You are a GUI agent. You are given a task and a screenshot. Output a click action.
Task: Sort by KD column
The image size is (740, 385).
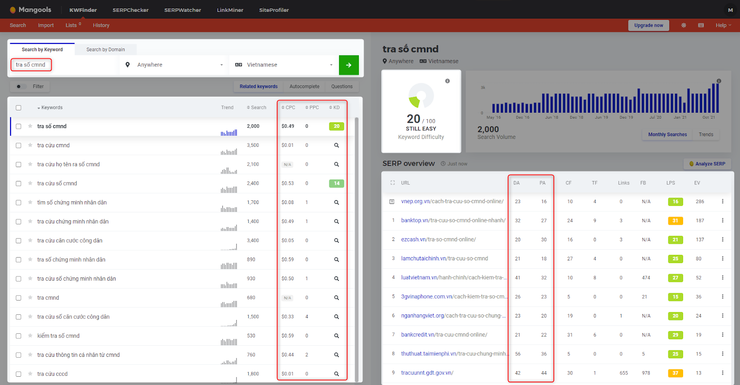pos(334,108)
